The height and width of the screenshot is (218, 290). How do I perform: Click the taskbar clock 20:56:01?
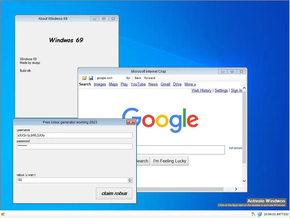276,214
